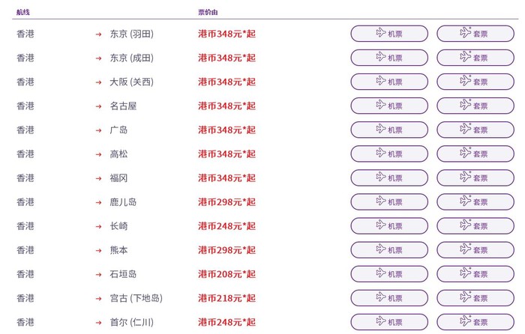Open 套票 package for Tokyo Narita
525x334 pixels.
coord(475,58)
